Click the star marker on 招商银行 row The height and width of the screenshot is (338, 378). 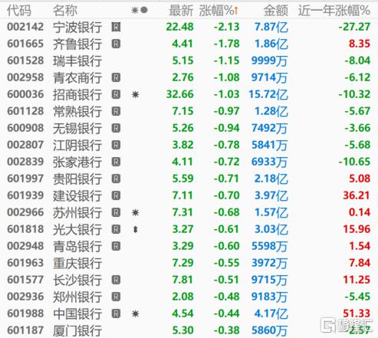pos(135,94)
